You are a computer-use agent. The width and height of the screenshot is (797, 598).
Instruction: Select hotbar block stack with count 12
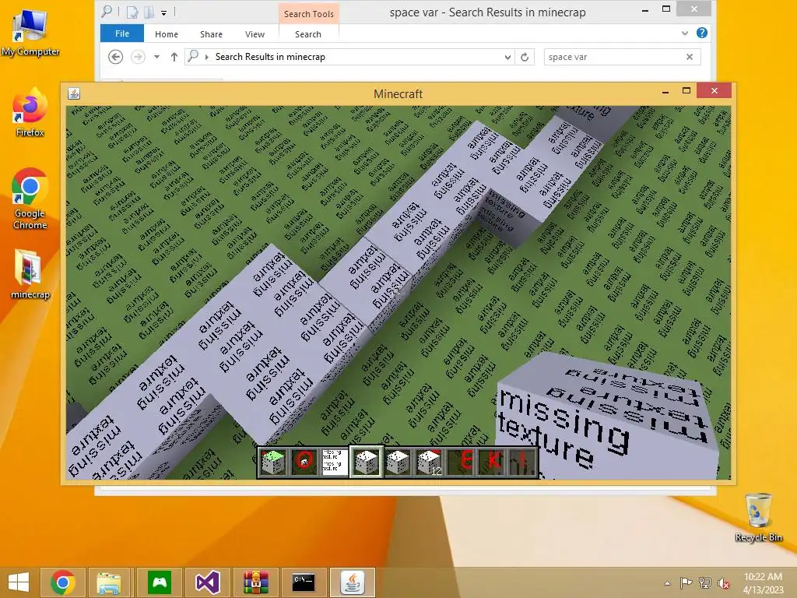point(429,462)
